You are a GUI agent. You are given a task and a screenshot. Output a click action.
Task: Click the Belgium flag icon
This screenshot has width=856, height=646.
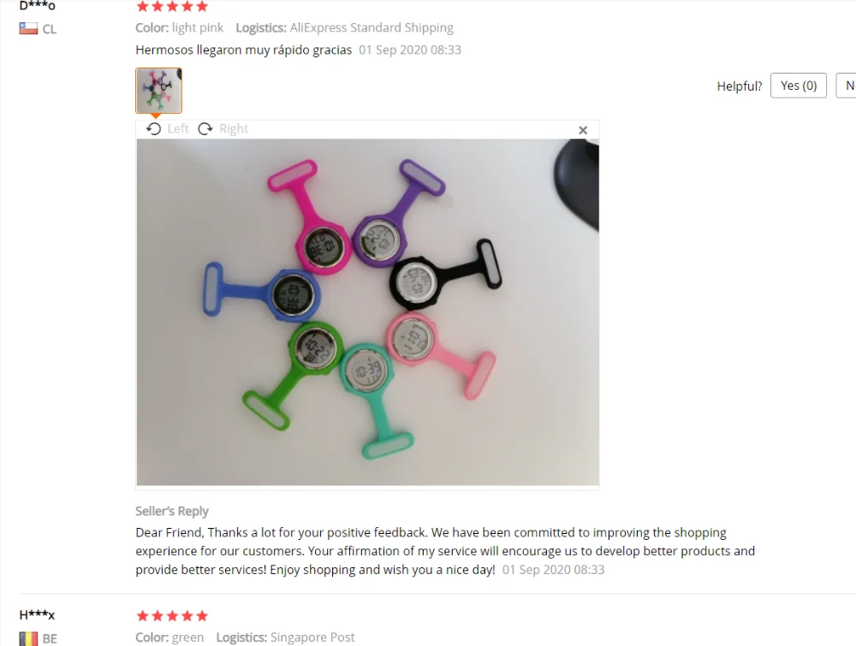click(28, 638)
